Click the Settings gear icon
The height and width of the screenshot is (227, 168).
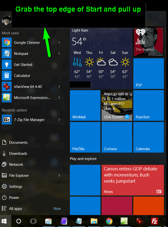click(x=4, y=187)
